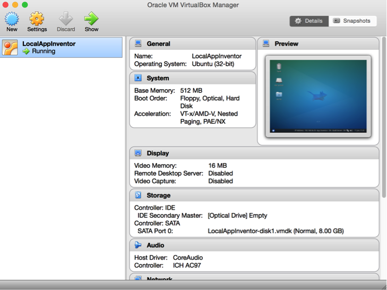Click the Audio section speaker icon
Screen dimensions: 387x290
[138, 245]
